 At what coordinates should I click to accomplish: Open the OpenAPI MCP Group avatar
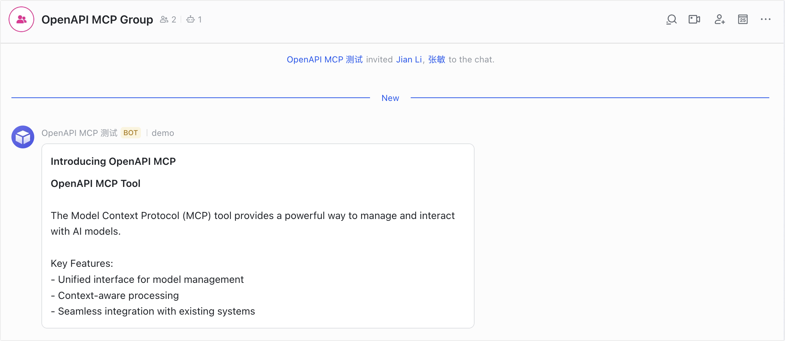(21, 19)
